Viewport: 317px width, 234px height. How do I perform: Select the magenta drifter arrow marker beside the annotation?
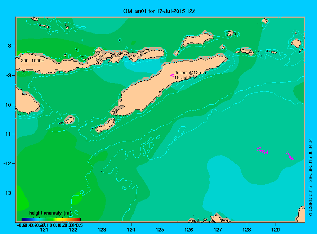(172, 75)
